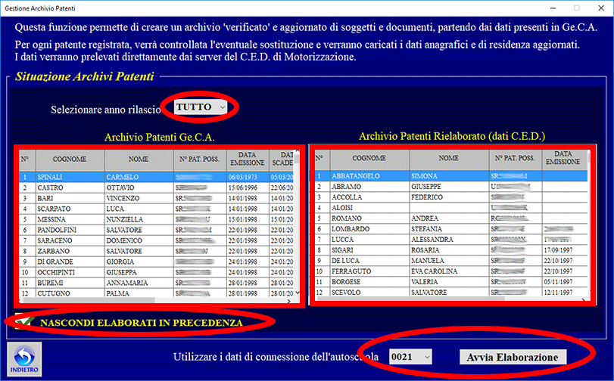Click Rielaborato table horizontal scrollbar
Screen dimensions: 614x381
450,299
